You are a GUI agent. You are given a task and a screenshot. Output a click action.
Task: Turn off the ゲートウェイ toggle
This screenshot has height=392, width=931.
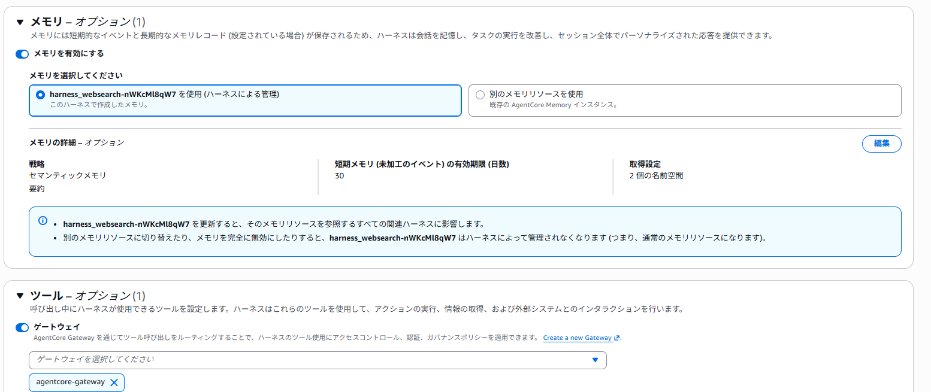22,327
